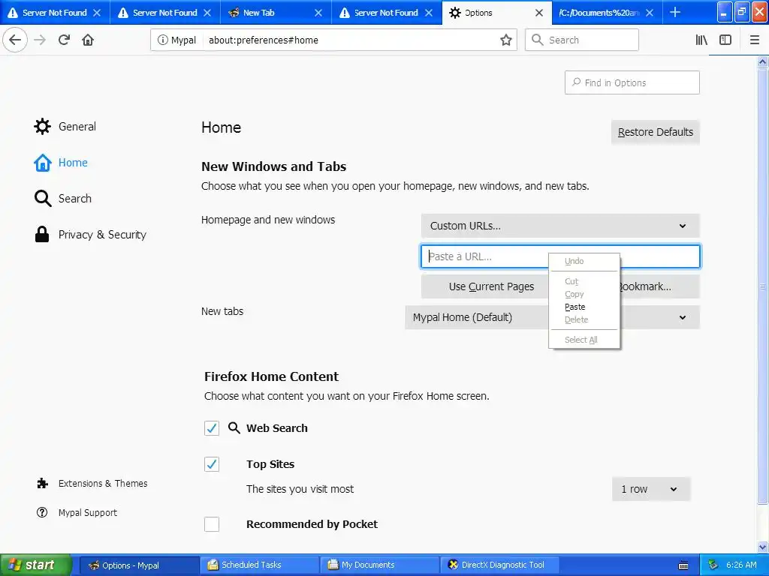The width and height of the screenshot is (769, 576).
Task: Close the New Tab tab
Action: click(318, 13)
